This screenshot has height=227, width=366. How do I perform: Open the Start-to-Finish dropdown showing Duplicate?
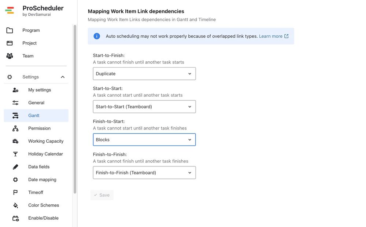(x=144, y=73)
